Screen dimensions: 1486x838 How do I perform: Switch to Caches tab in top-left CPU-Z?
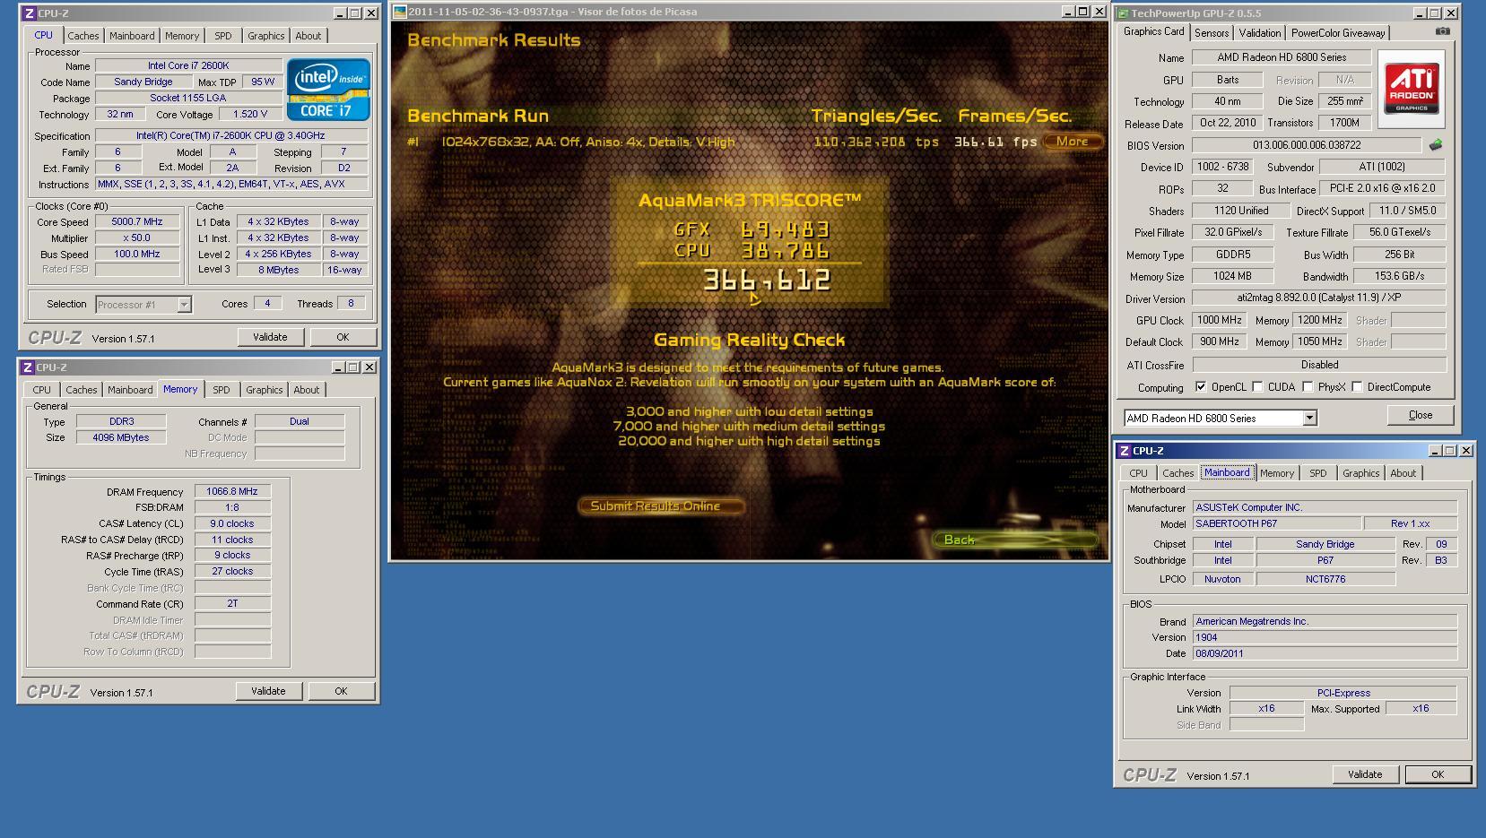[83, 36]
